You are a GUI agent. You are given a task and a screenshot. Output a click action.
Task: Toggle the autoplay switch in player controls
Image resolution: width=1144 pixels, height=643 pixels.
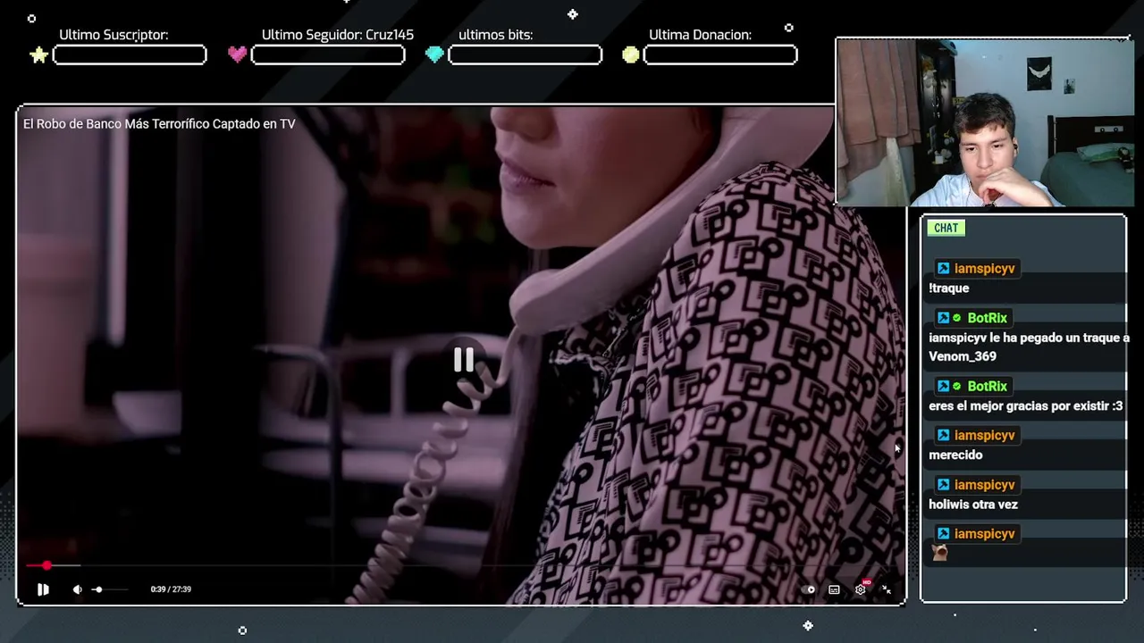(810, 589)
